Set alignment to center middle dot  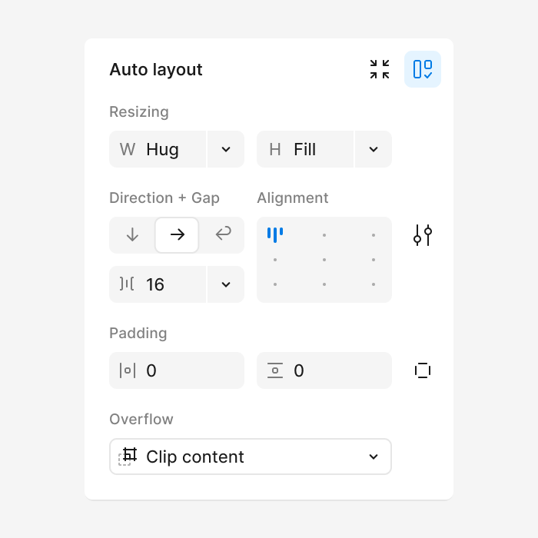324,260
